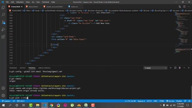This screenshot has height=108, width=192.
Task: Click 'Ln 115, Col 40' in status bar
Action: 130,101
